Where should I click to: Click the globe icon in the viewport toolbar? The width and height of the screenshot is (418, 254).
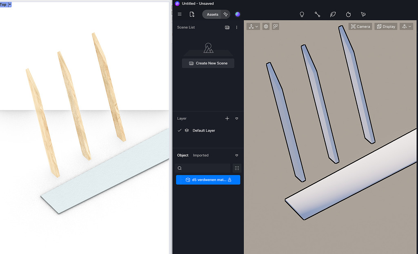point(266,26)
